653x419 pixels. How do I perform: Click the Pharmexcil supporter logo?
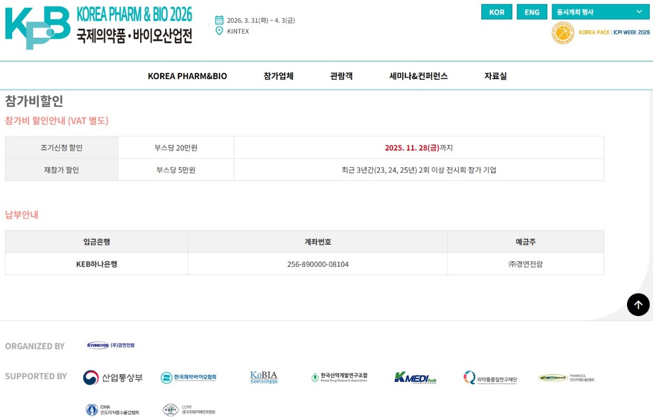pos(566,378)
